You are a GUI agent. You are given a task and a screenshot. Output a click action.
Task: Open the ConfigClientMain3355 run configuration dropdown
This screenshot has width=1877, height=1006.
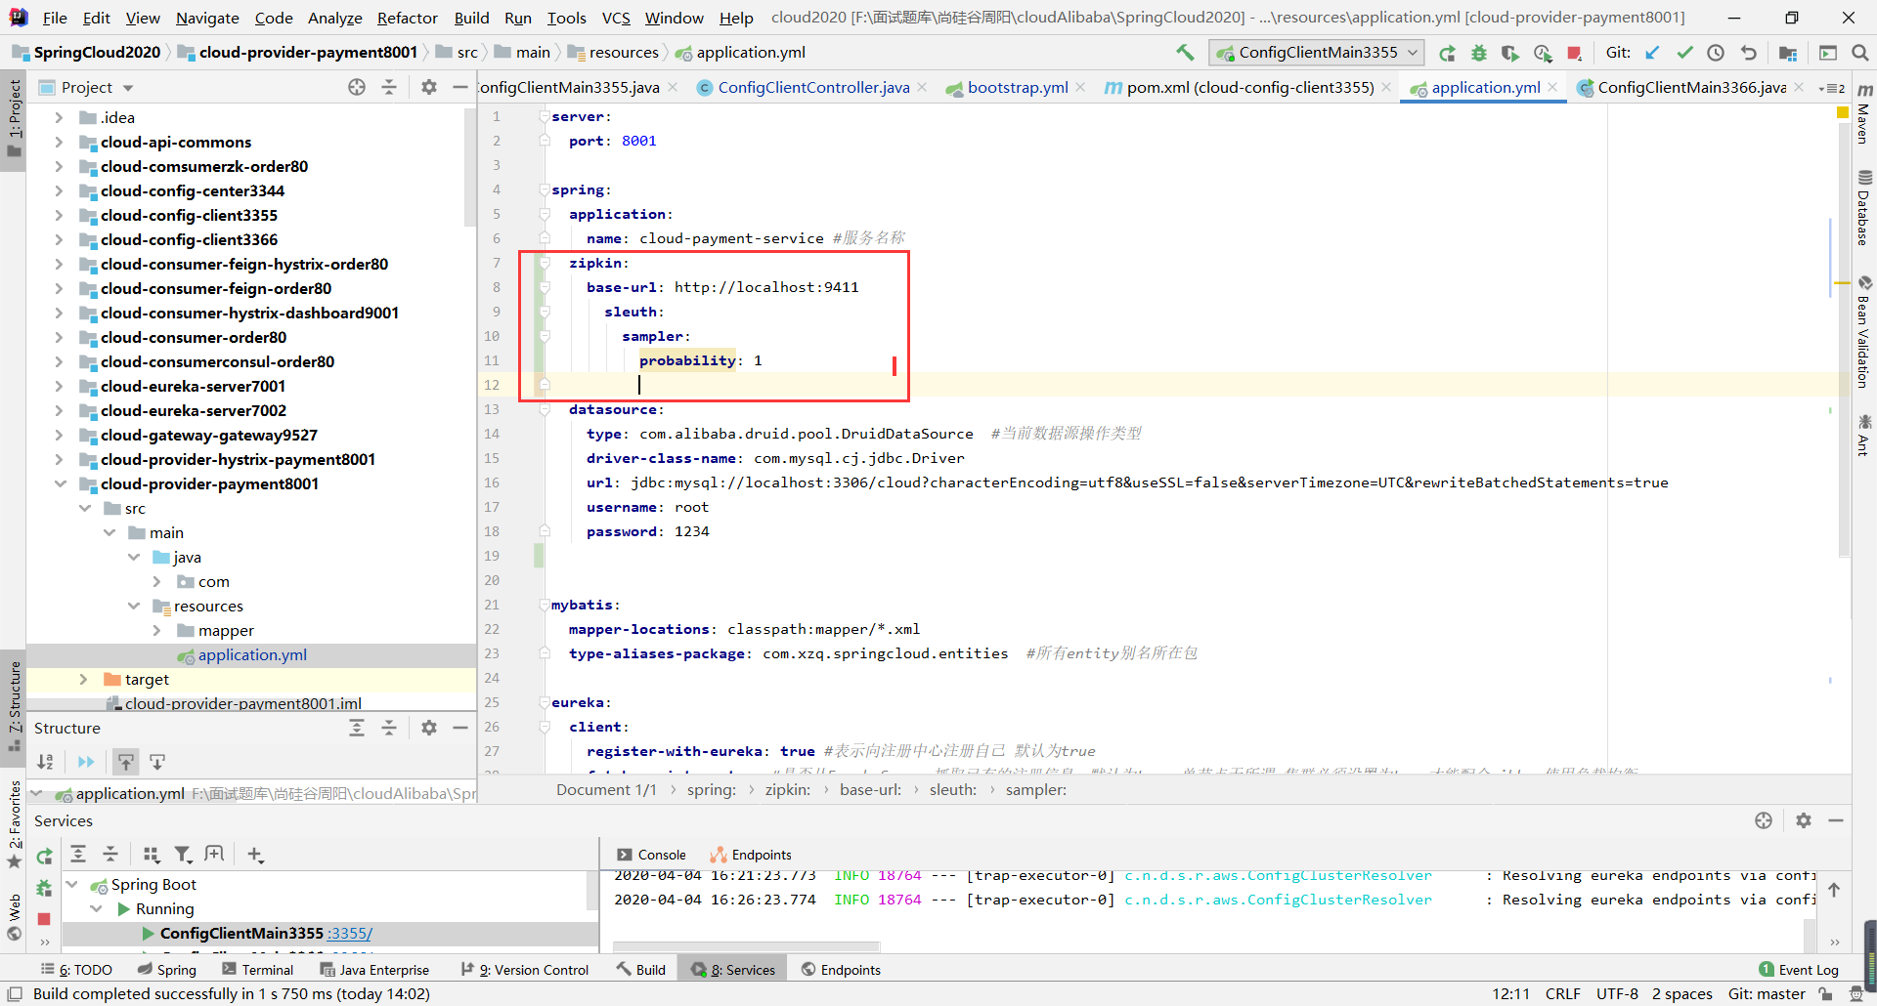tap(1316, 53)
